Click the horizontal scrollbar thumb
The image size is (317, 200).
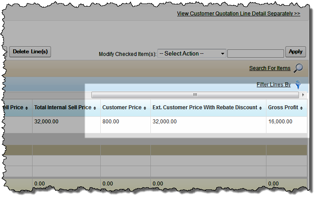pyautogui.click(x=195, y=95)
